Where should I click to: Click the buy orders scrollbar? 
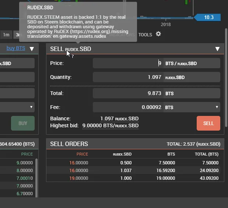click(x=36, y=178)
